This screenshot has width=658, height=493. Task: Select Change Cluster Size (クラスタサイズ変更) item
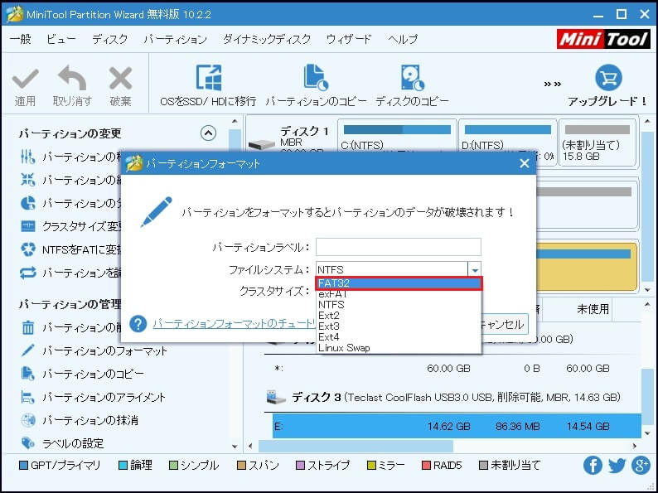[71, 226]
